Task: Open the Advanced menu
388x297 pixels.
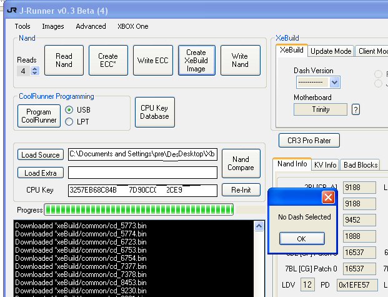Action: point(91,26)
